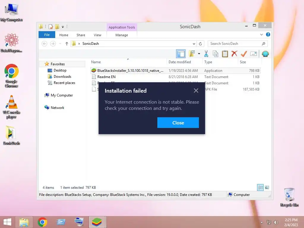304x228 pixels.
Task: Open Quick Access Toolbar customize dropdown
Action: (63, 27)
